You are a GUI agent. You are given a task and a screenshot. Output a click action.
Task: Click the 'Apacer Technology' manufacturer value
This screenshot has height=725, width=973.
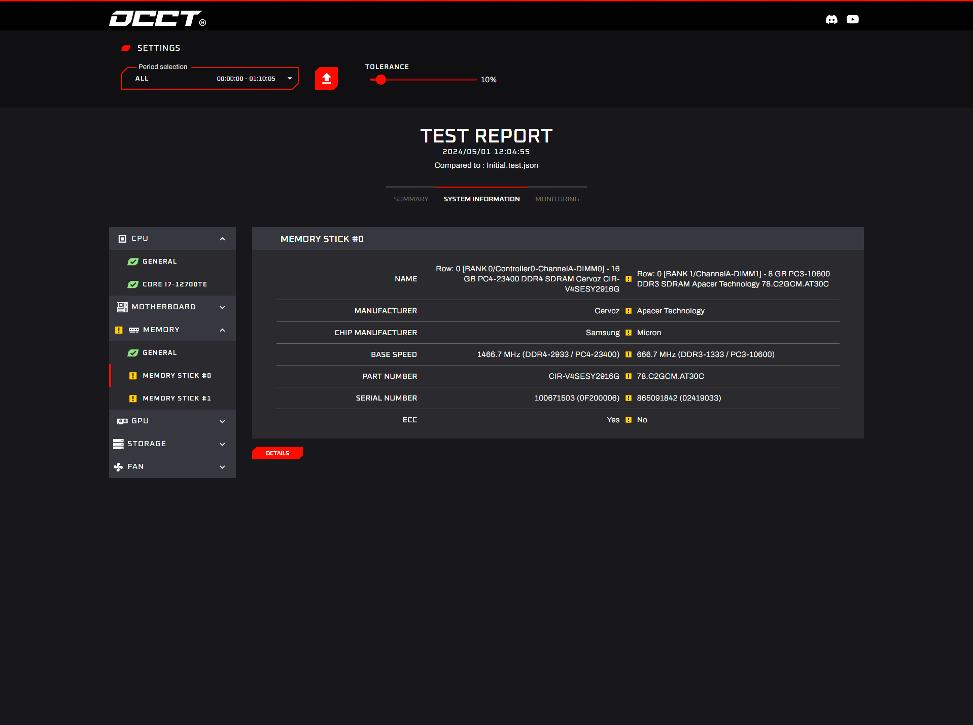pos(671,311)
